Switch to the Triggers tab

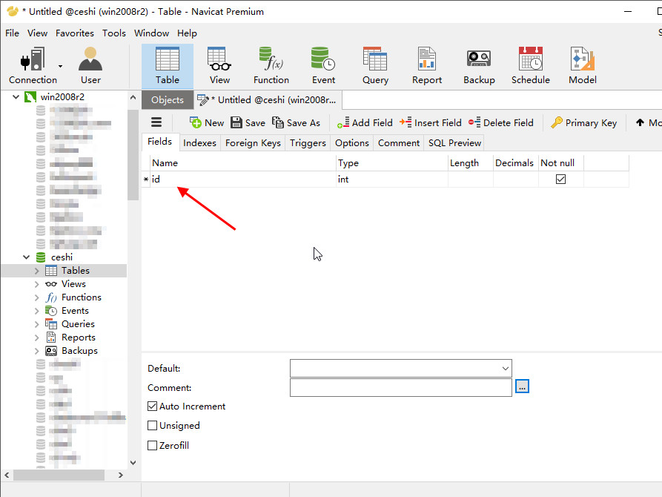coord(308,143)
